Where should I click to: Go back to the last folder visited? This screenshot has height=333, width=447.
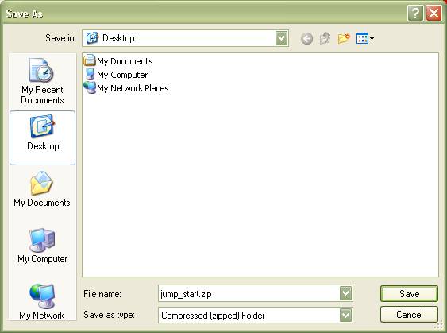pyautogui.click(x=306, y=38)
